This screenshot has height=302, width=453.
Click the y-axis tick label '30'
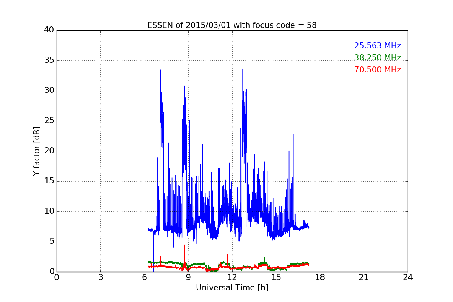point(49,91)
